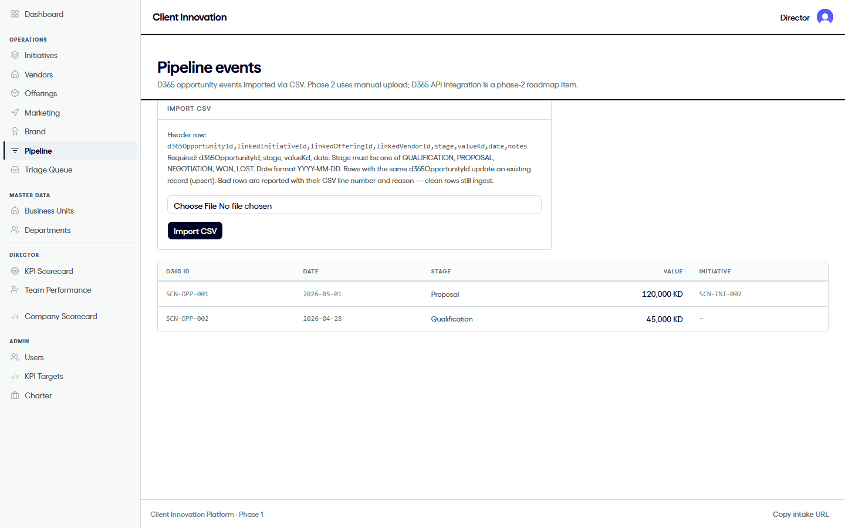Open Company Scorecard in sidebar
Screen dimensions: 845x528
(x=70, y=316)
